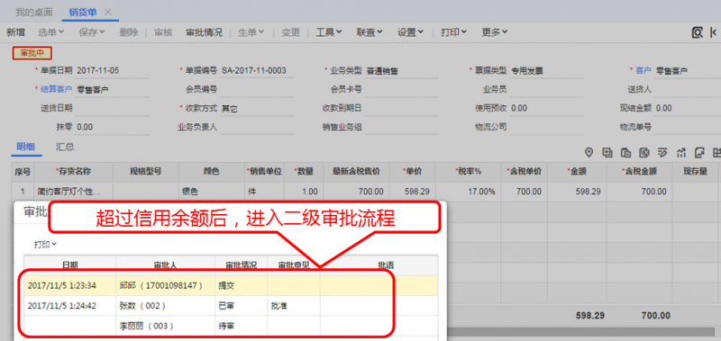
Task: Open the search preview icon at top right
Action: pos(698,32)
